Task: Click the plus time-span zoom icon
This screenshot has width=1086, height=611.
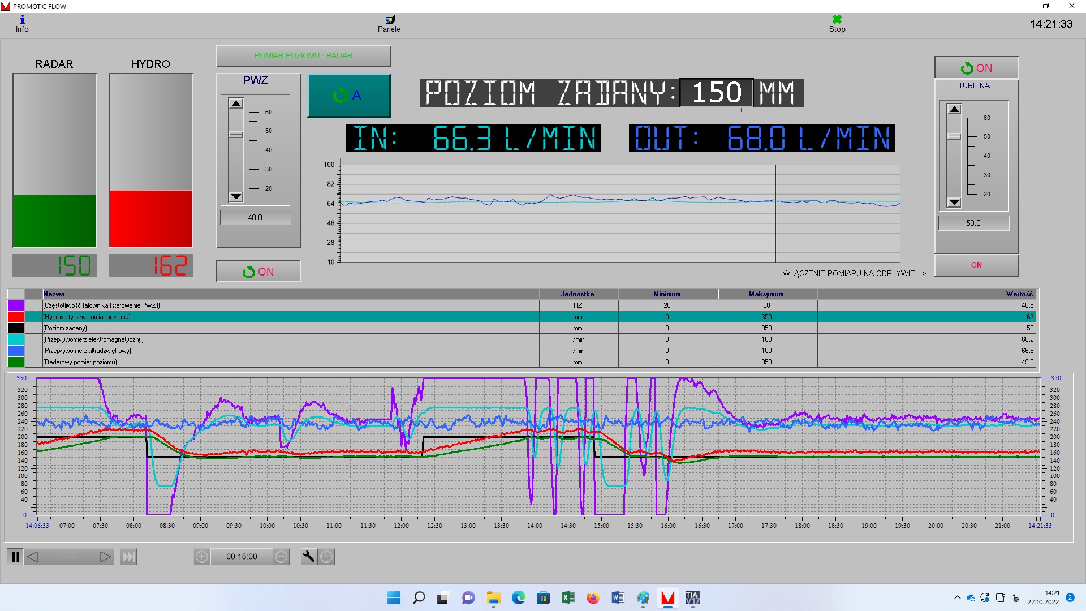Action: point(202,557)
